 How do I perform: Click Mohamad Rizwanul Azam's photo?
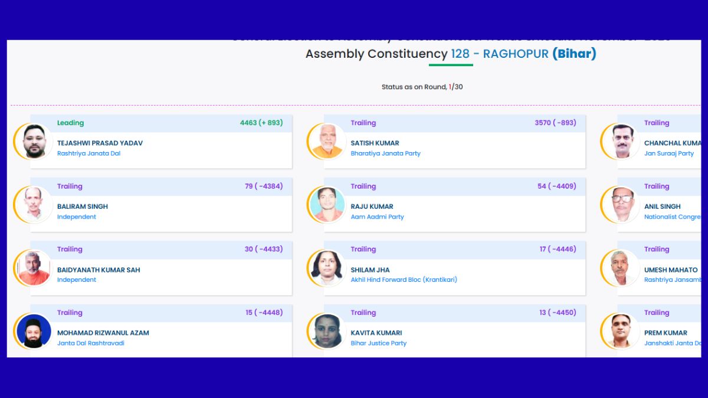pyautogui.click(x=34, y=331)
